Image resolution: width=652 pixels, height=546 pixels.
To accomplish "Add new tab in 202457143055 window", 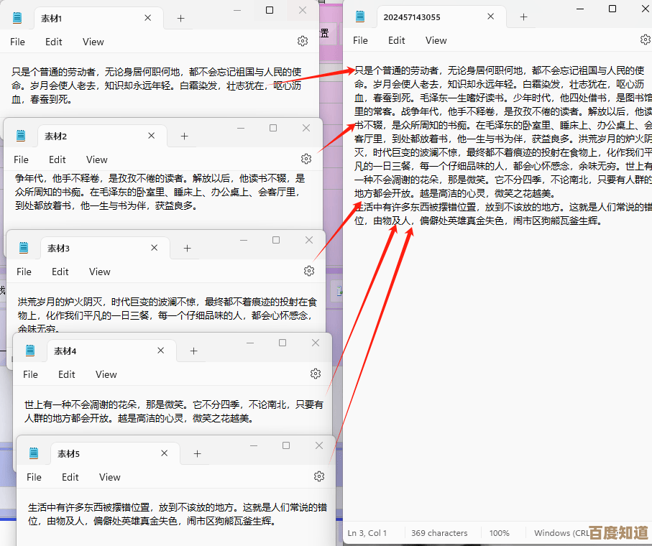I will [523, 17].
